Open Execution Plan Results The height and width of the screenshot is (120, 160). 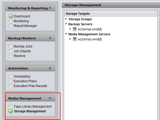(x=30, y=86)
